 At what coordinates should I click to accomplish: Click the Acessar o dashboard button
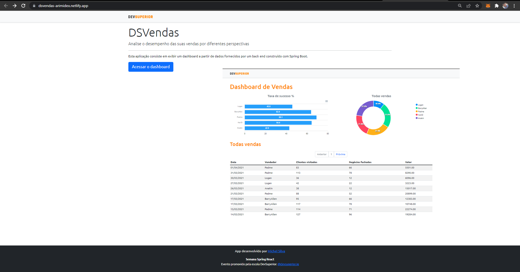151,67
